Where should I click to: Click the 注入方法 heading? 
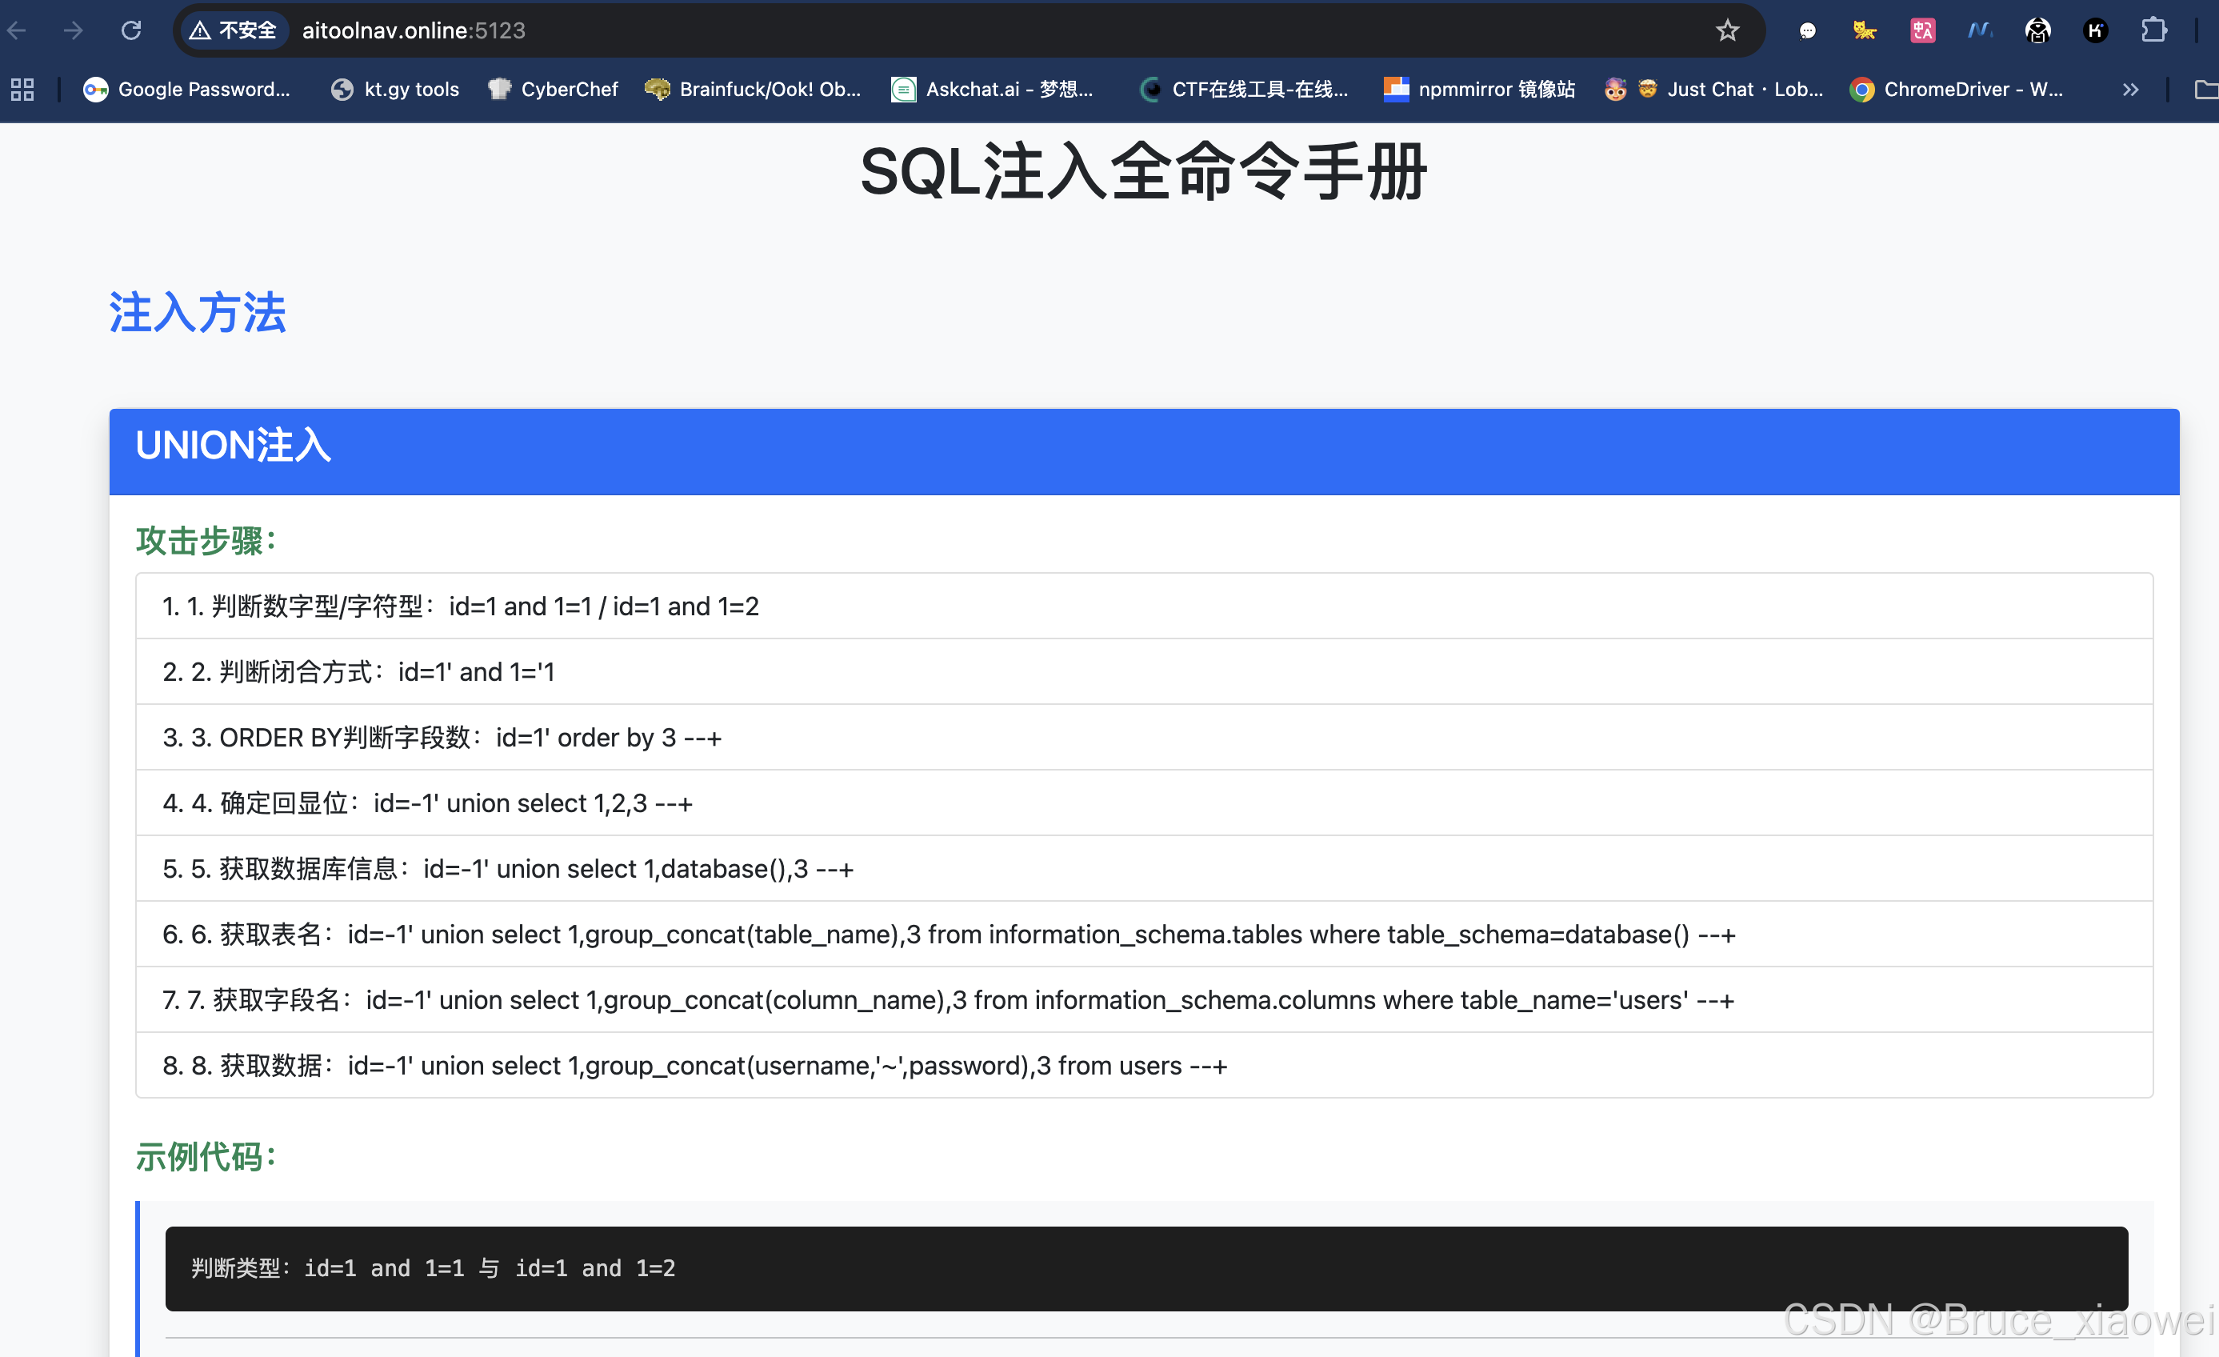coord(198,313)
